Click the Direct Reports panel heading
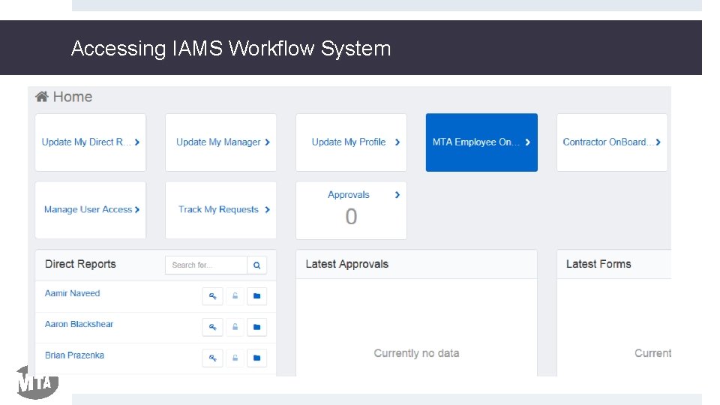The image size is (720, 405). click(80, 264)
